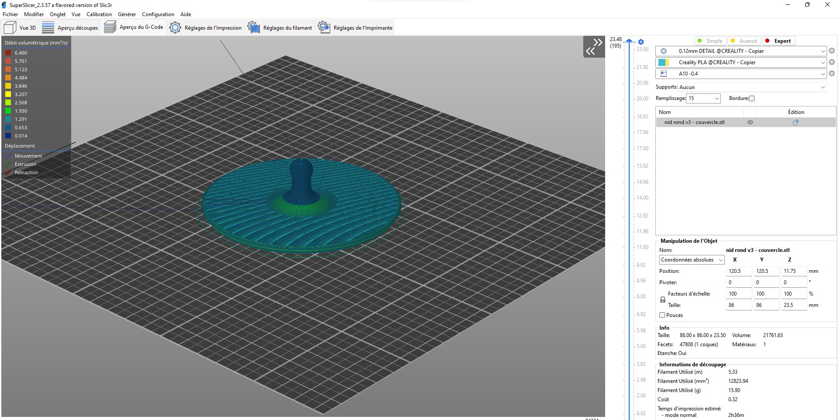Check the Pouces checkbox
Screen dimensions: 838x420
click(662, 315)
